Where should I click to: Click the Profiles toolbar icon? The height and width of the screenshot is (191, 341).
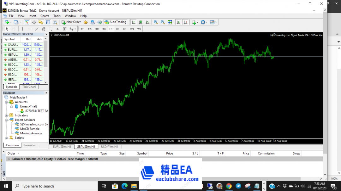[16, 22]
